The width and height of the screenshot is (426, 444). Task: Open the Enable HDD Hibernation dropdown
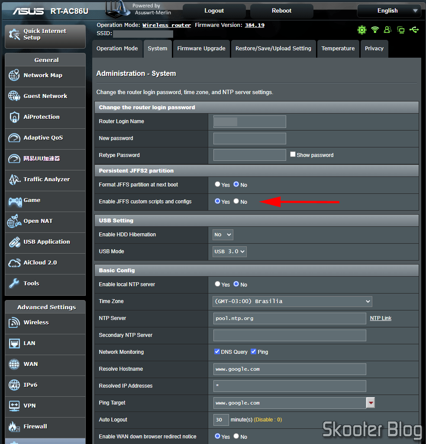coord(223,235)
